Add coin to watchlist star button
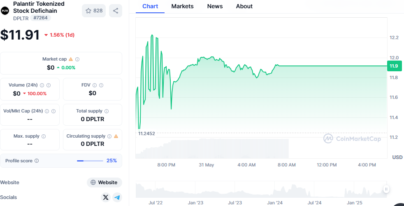Image resolution: width=404 pixels, height=206 pixels. tap(94, 11)
